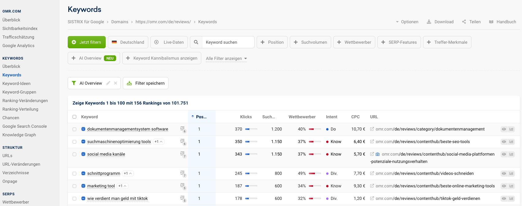Click the Filter speichern button

tap(146, 83)
